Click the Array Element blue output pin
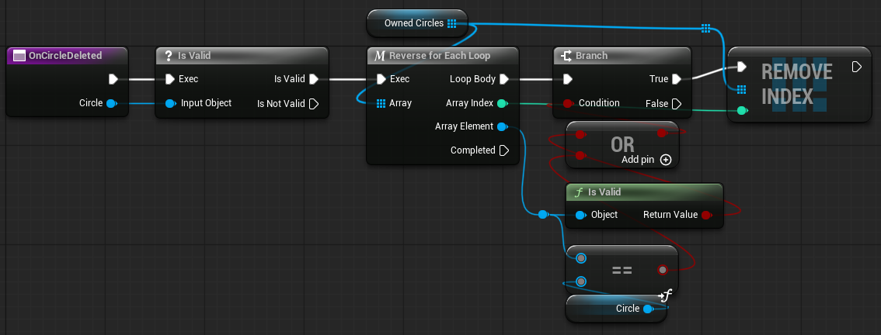 [502, 126]
